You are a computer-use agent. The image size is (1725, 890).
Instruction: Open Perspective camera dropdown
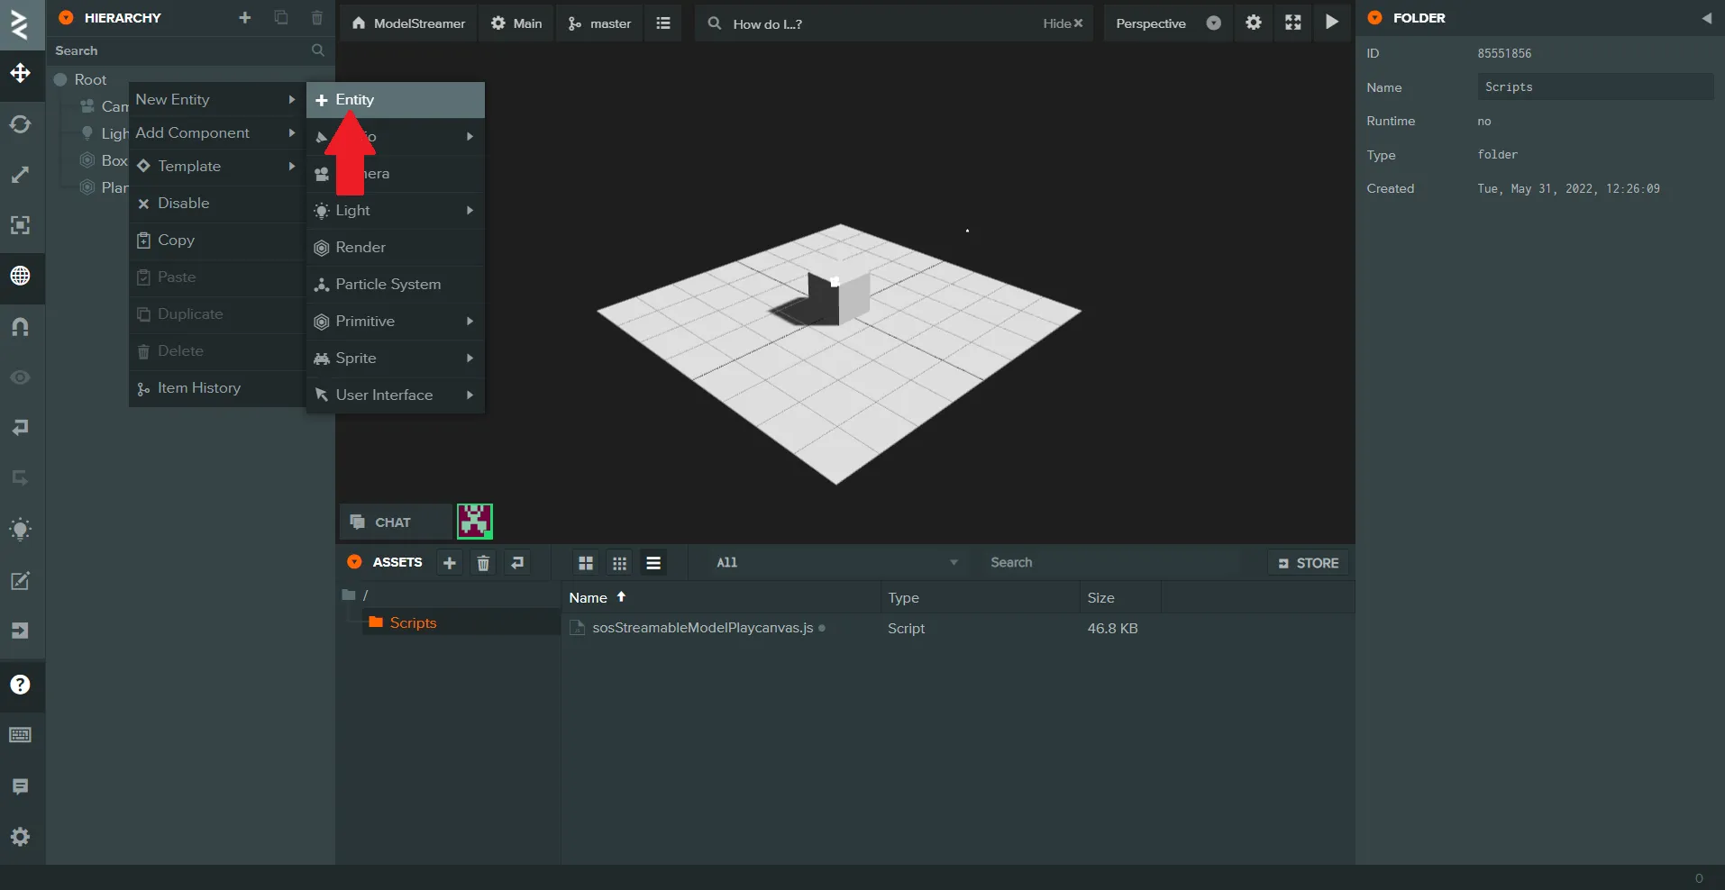(x=1168, y=23)
